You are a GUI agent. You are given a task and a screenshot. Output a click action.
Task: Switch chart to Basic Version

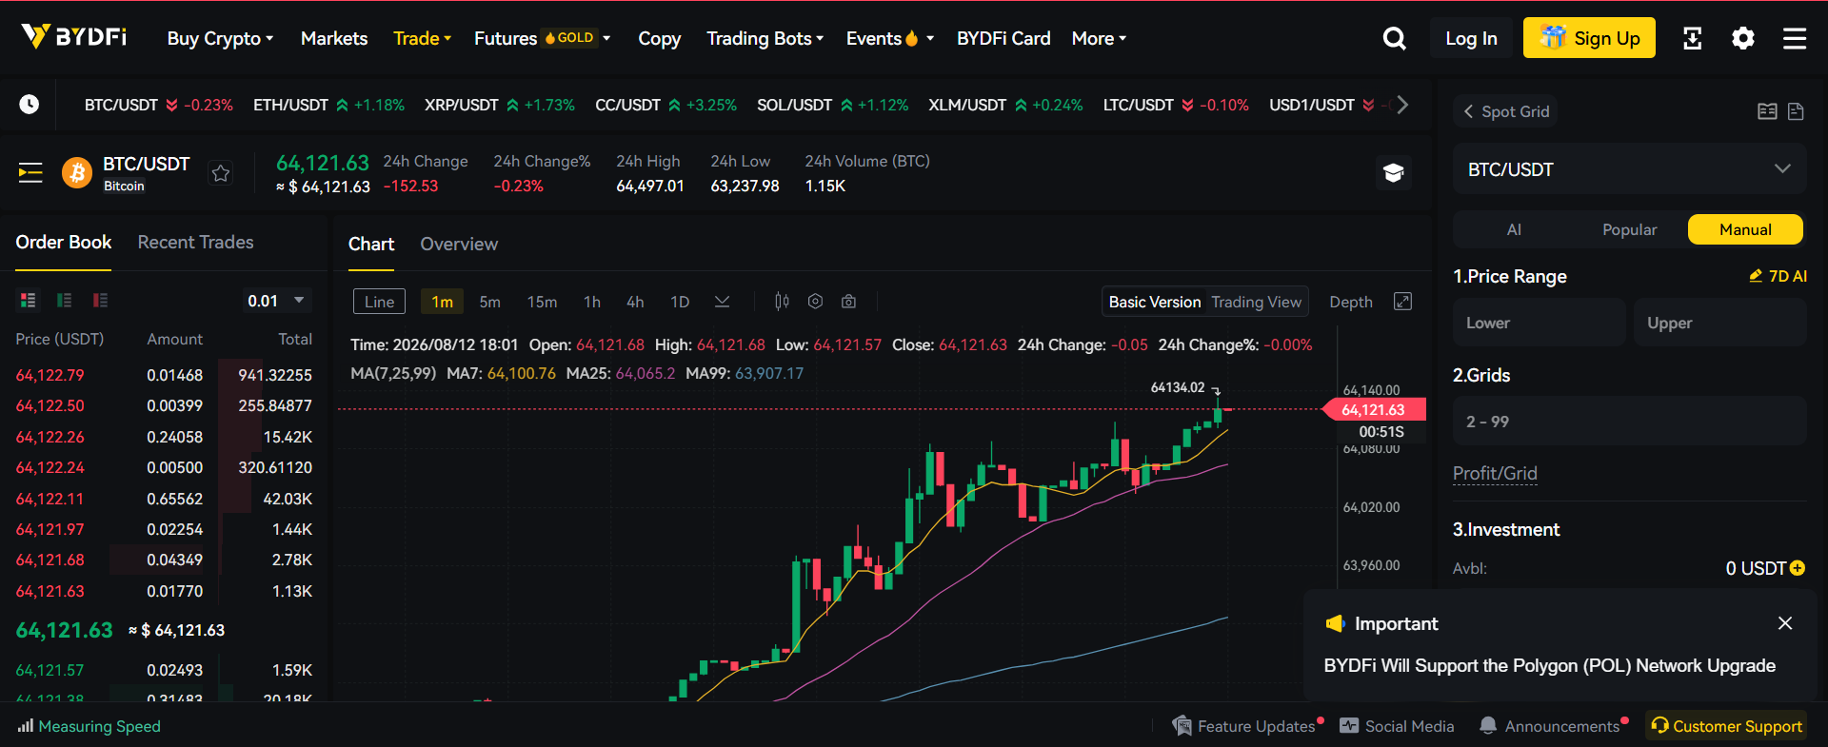pos(1155,302)
